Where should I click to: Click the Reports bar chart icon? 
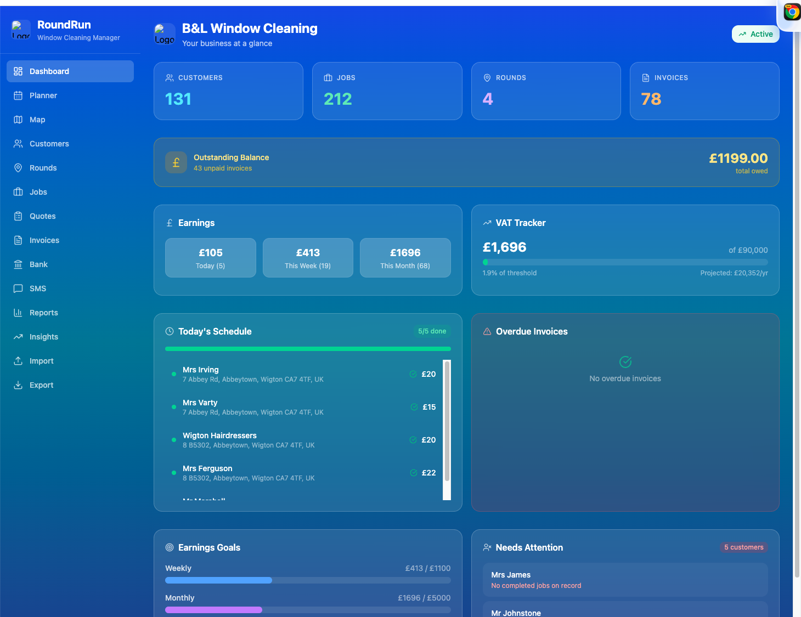[18, 313]
